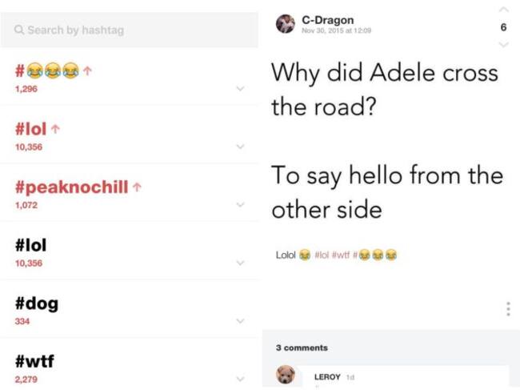Open the #wtf hashtag link in post

341,255
